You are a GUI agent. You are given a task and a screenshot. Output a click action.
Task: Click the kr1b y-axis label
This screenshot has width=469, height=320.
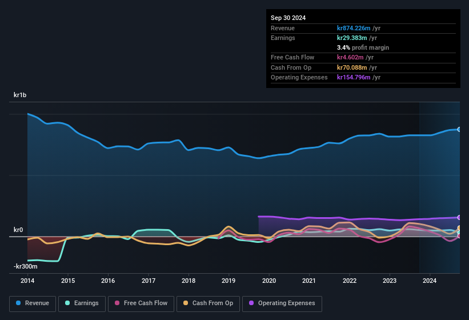[x=20, y=95]
